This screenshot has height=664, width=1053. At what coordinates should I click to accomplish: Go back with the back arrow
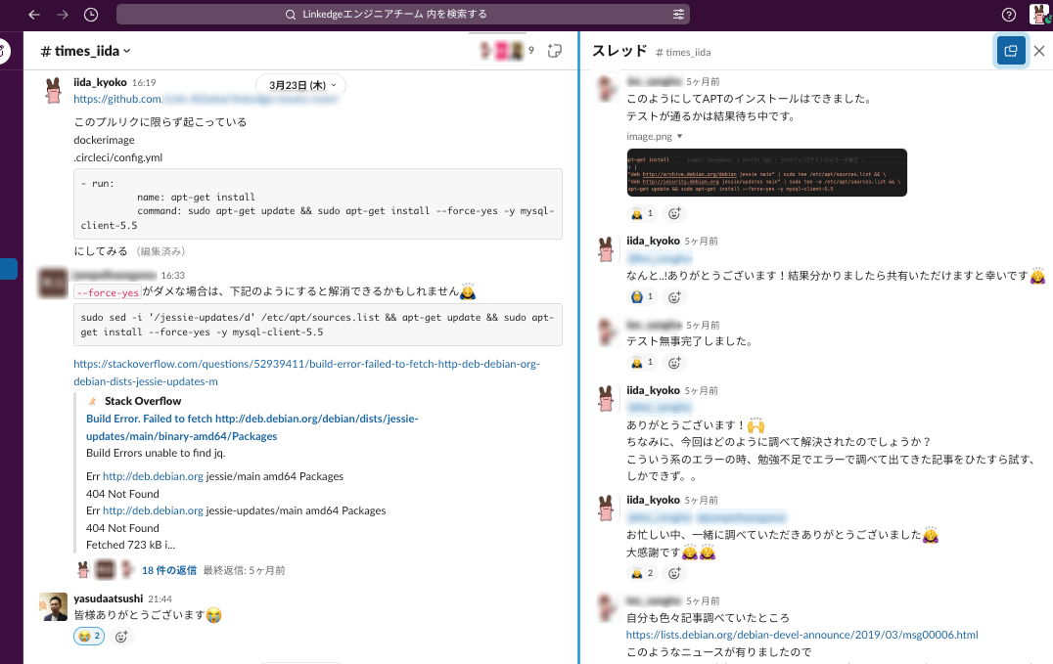tap(34, 14)
